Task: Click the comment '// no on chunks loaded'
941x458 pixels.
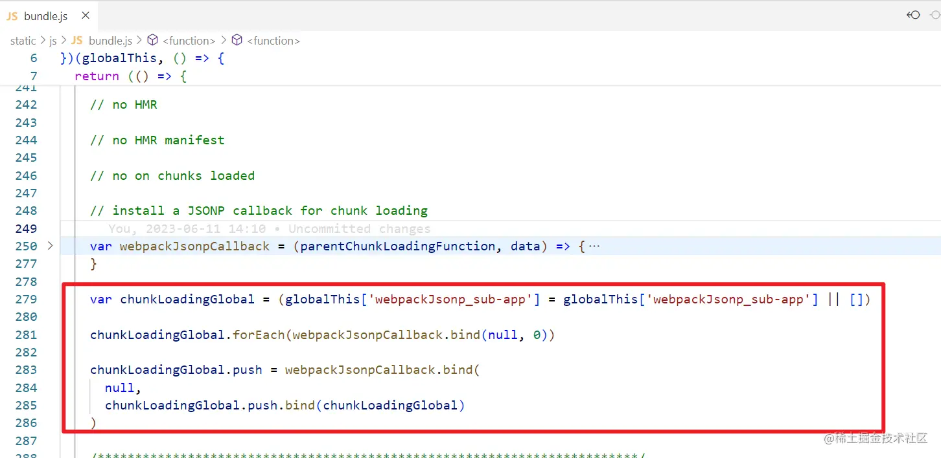Action: pos(172,176)
